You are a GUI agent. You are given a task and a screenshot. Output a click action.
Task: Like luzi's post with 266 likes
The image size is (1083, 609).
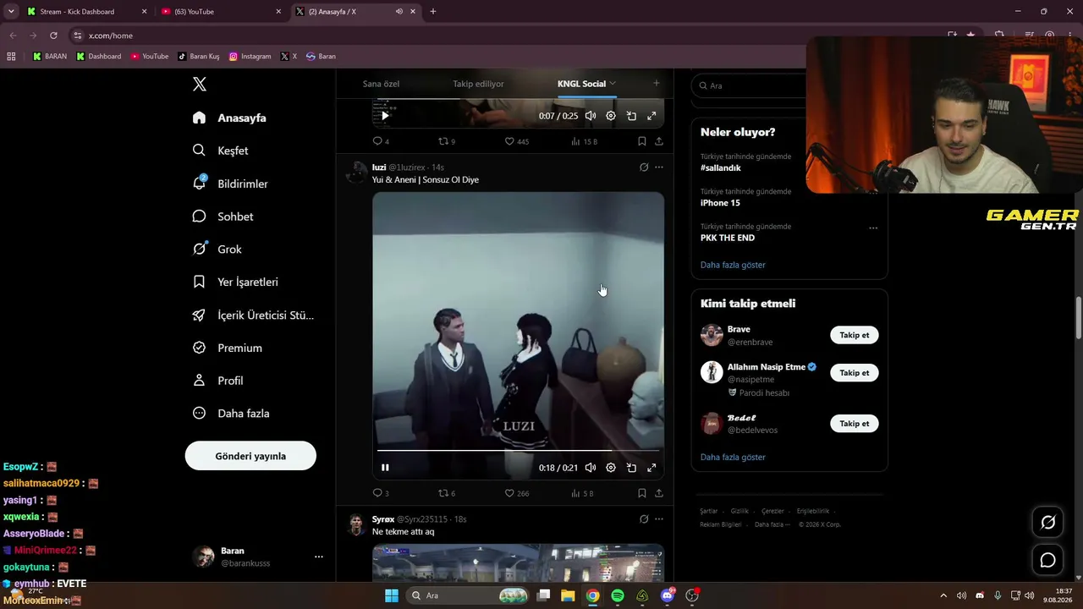coord(516,493)
